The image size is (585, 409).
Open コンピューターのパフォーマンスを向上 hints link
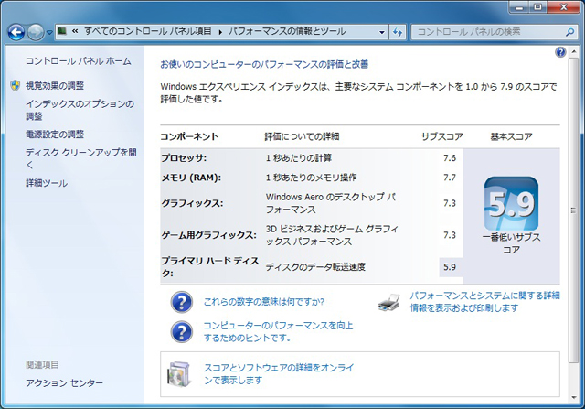(278, 331)
